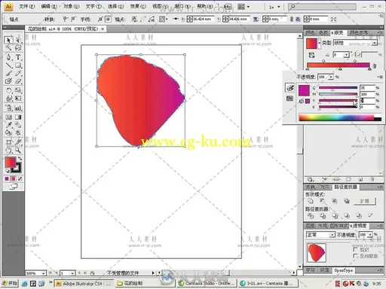The height and width of the screenshot is (289, 386).
Task: Select the Zoom magnifier tool
Action: click(18, 151)
